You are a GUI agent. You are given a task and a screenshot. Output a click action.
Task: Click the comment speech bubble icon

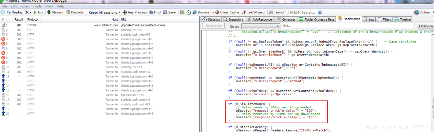[3, 12]
